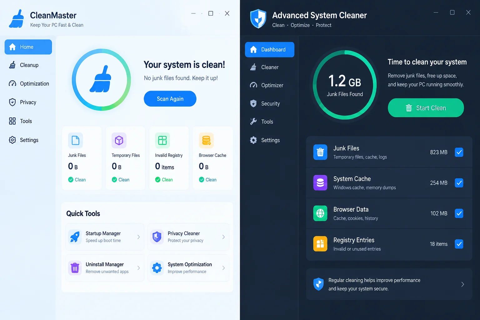Open Uninstall Manager via its chevron arrow

(138, 268)
